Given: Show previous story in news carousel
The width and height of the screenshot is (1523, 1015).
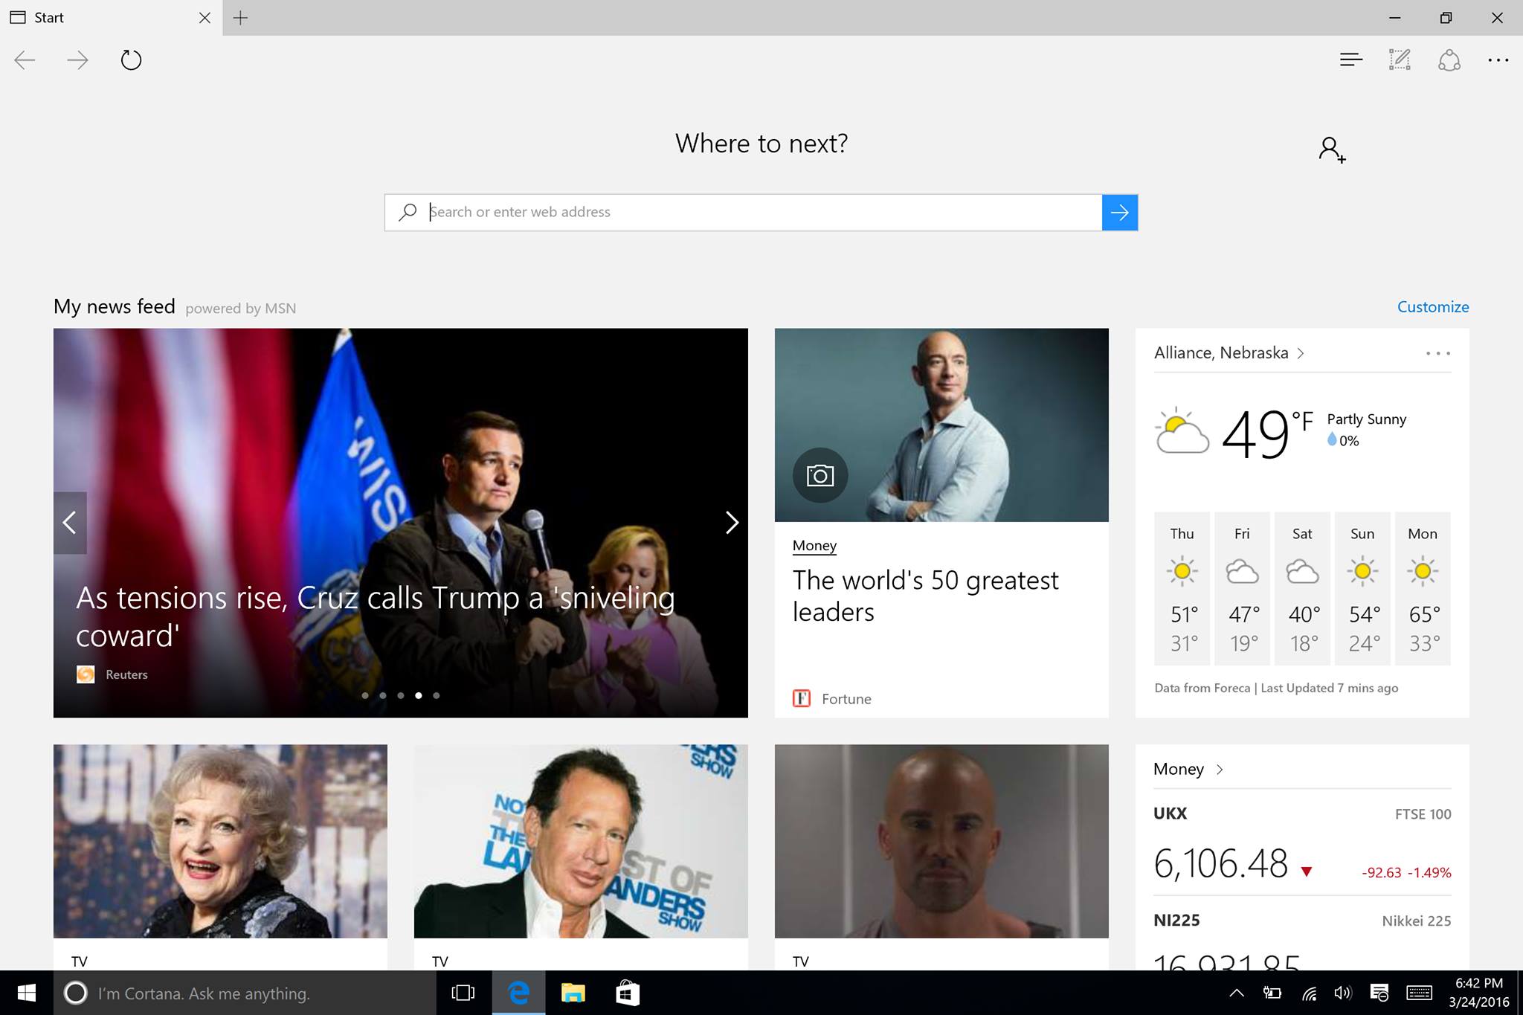Looking at the screenshot, I should click(x=70, y=523).
